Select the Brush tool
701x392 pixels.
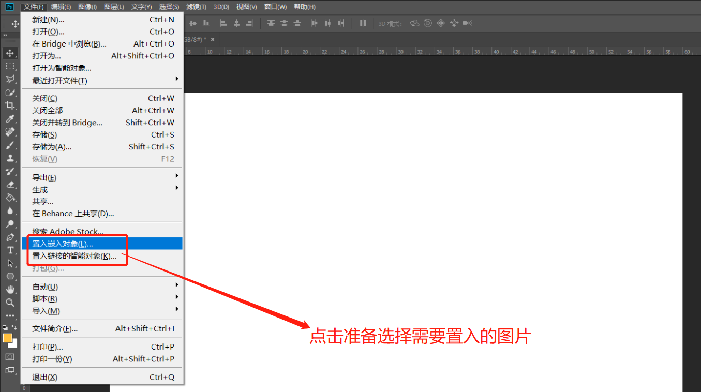point(10,145)
